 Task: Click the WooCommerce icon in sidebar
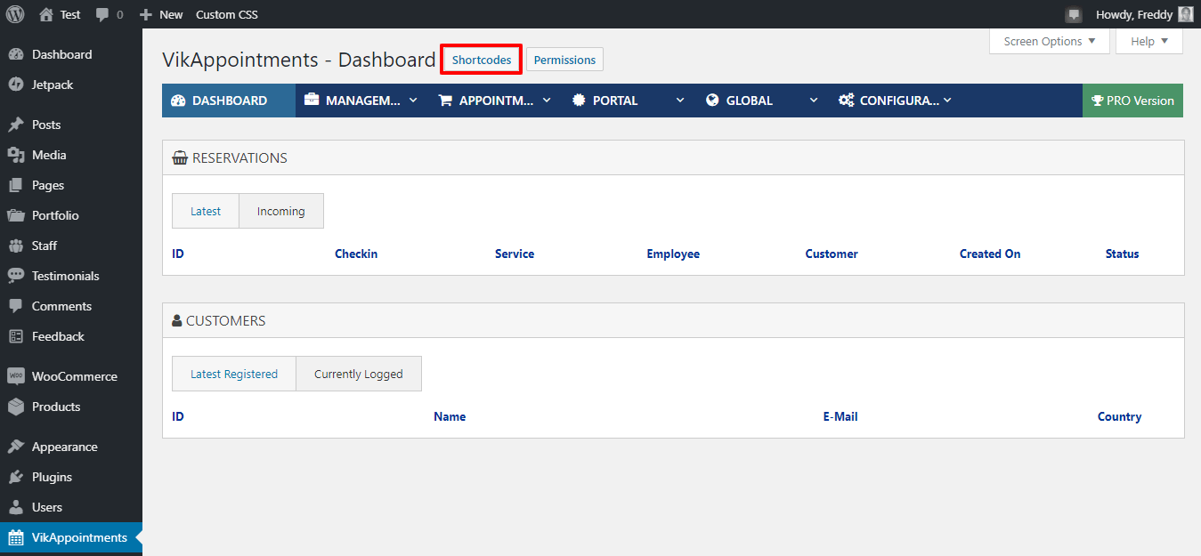tap(16, 376)
